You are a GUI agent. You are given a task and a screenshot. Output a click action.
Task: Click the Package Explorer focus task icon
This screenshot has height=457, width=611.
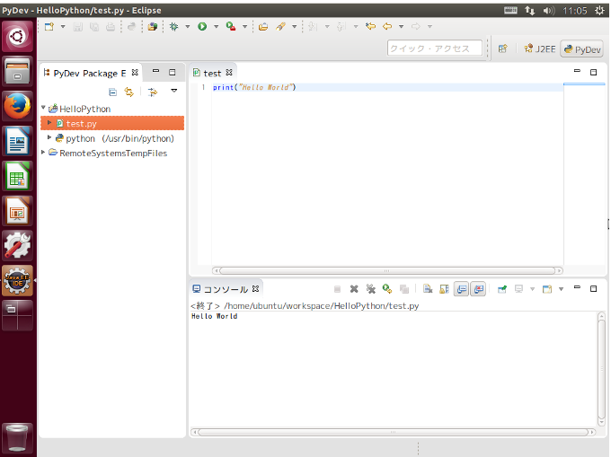tap(153, 92)
